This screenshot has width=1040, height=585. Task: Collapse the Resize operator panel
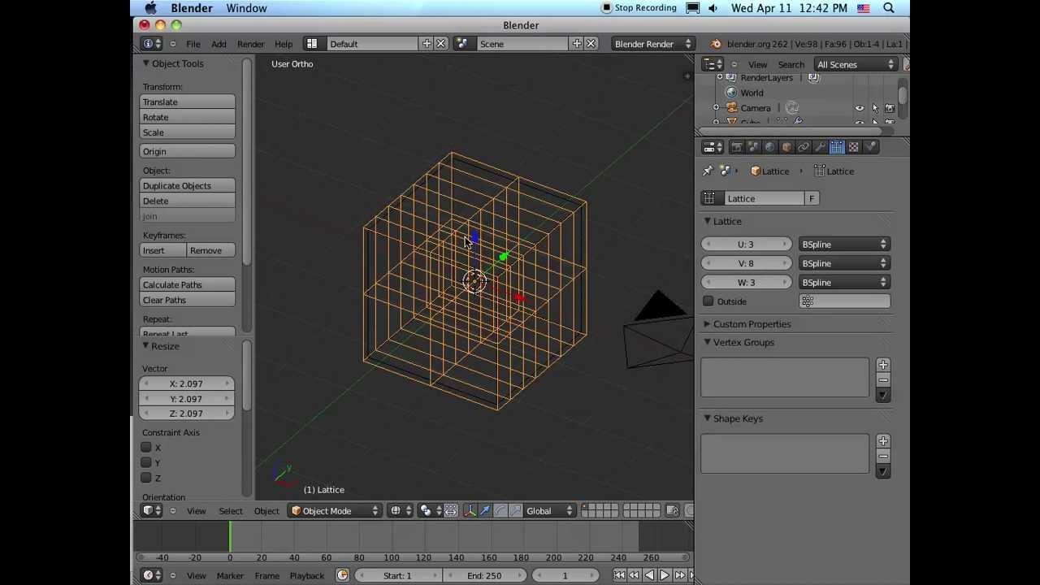point(145,346)
